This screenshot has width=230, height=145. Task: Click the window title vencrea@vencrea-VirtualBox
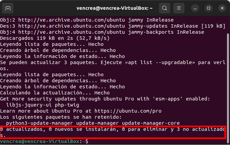114,8
